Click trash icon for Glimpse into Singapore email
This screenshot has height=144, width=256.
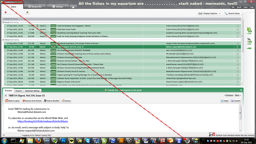(x=237, y=26)
